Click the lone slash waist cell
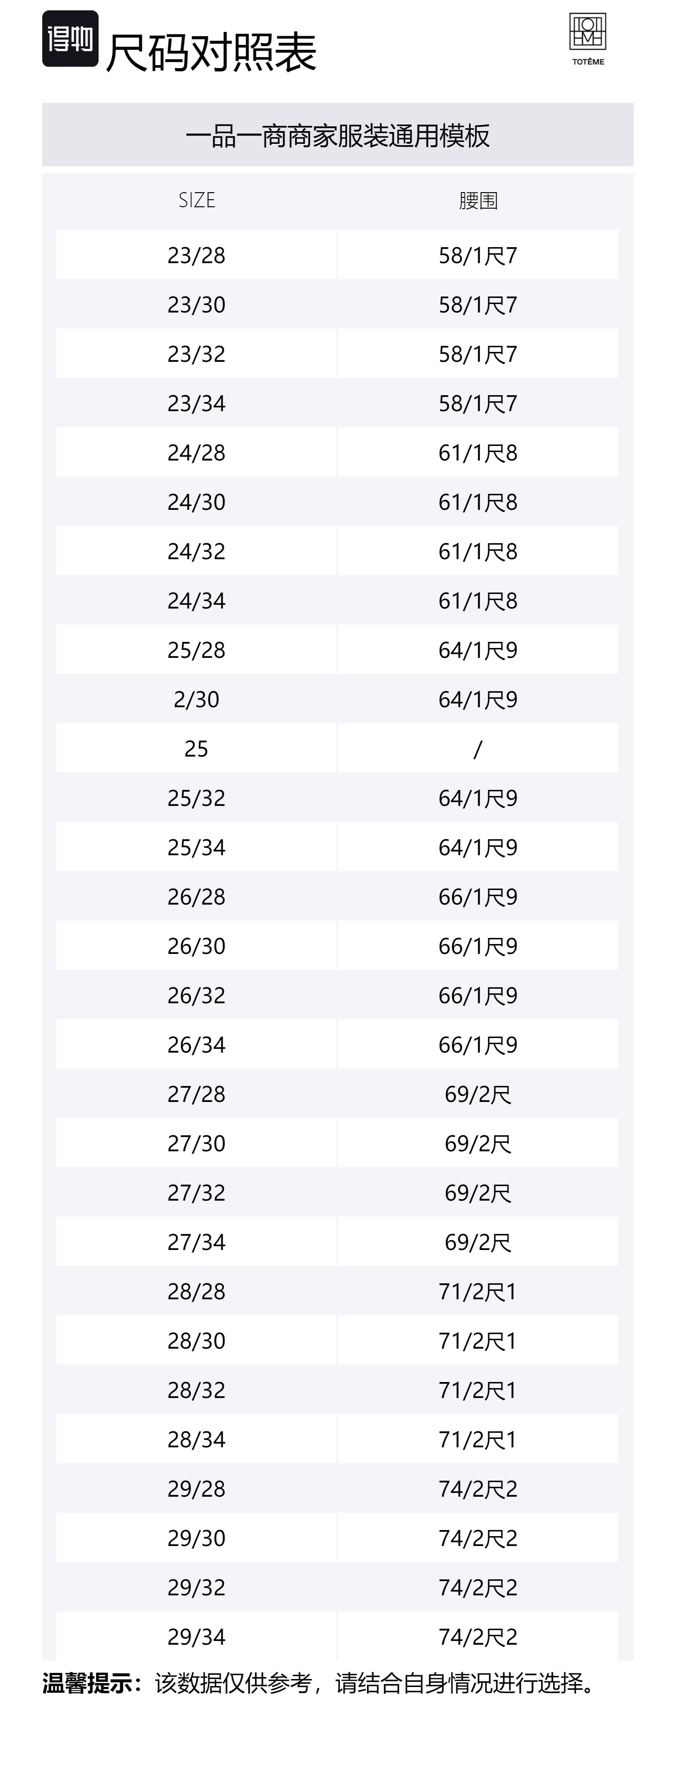 click(x=477, y=749)
